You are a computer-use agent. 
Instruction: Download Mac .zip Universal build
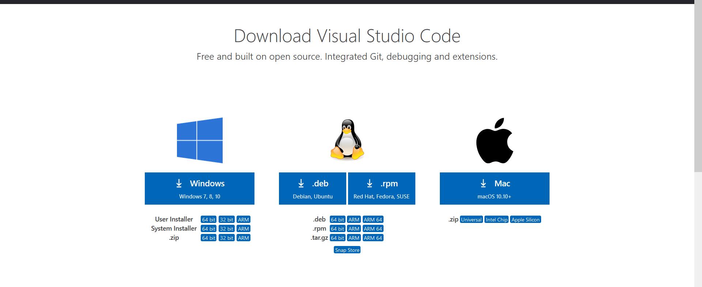coord(471,220)
